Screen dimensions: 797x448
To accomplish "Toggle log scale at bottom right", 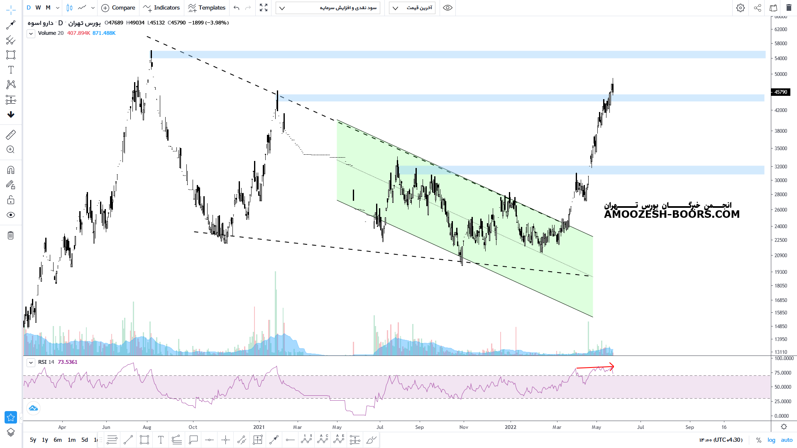I will (771, 440).
